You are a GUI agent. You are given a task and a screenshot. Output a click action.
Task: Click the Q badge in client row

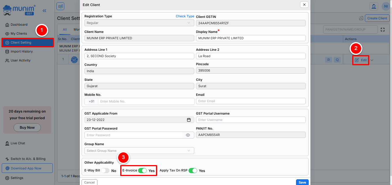337,60
